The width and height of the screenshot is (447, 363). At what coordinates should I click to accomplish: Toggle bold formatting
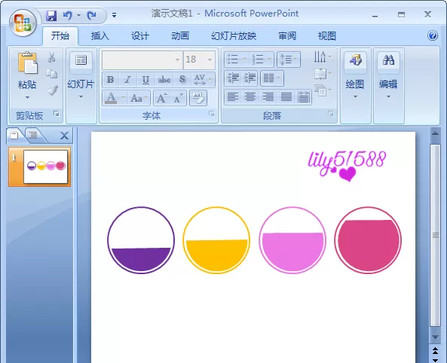pos(110,80)
